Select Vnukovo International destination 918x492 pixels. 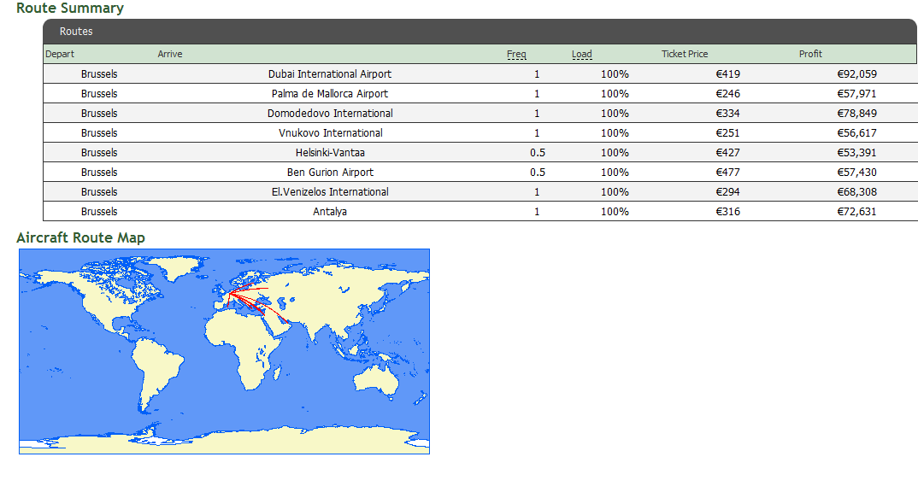coord(330,132)
